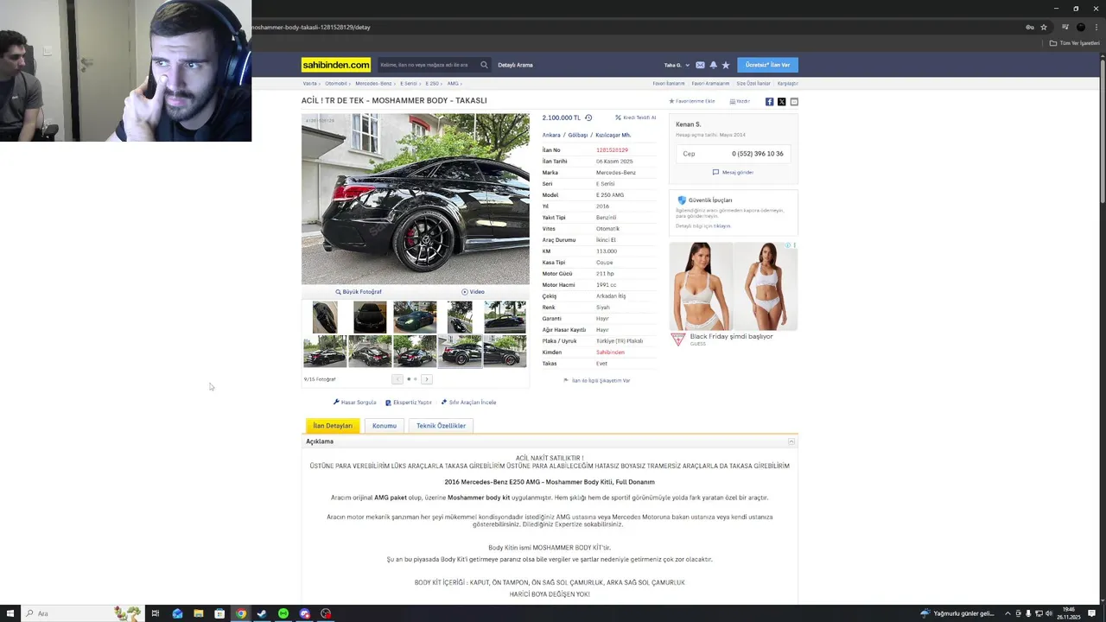Click İlan ile İlgili Şikayetim Var link
The width and height of the screenshot is (1106, 622).
tap(597, 381)
